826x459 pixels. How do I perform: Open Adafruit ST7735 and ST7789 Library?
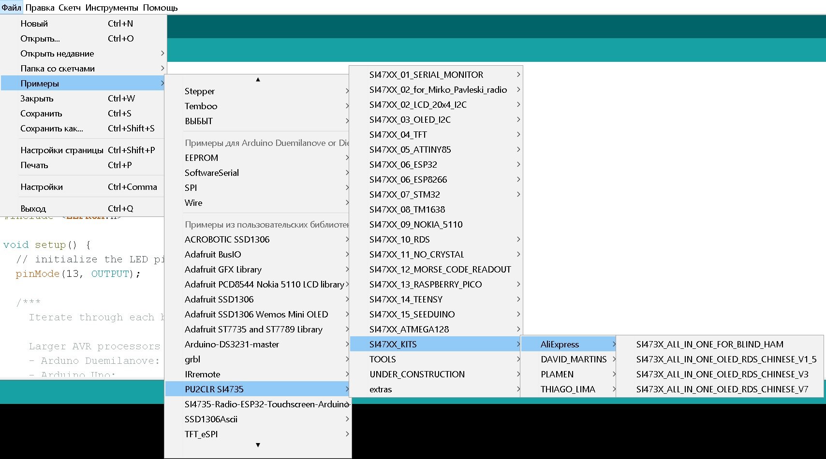coord(258,330)
